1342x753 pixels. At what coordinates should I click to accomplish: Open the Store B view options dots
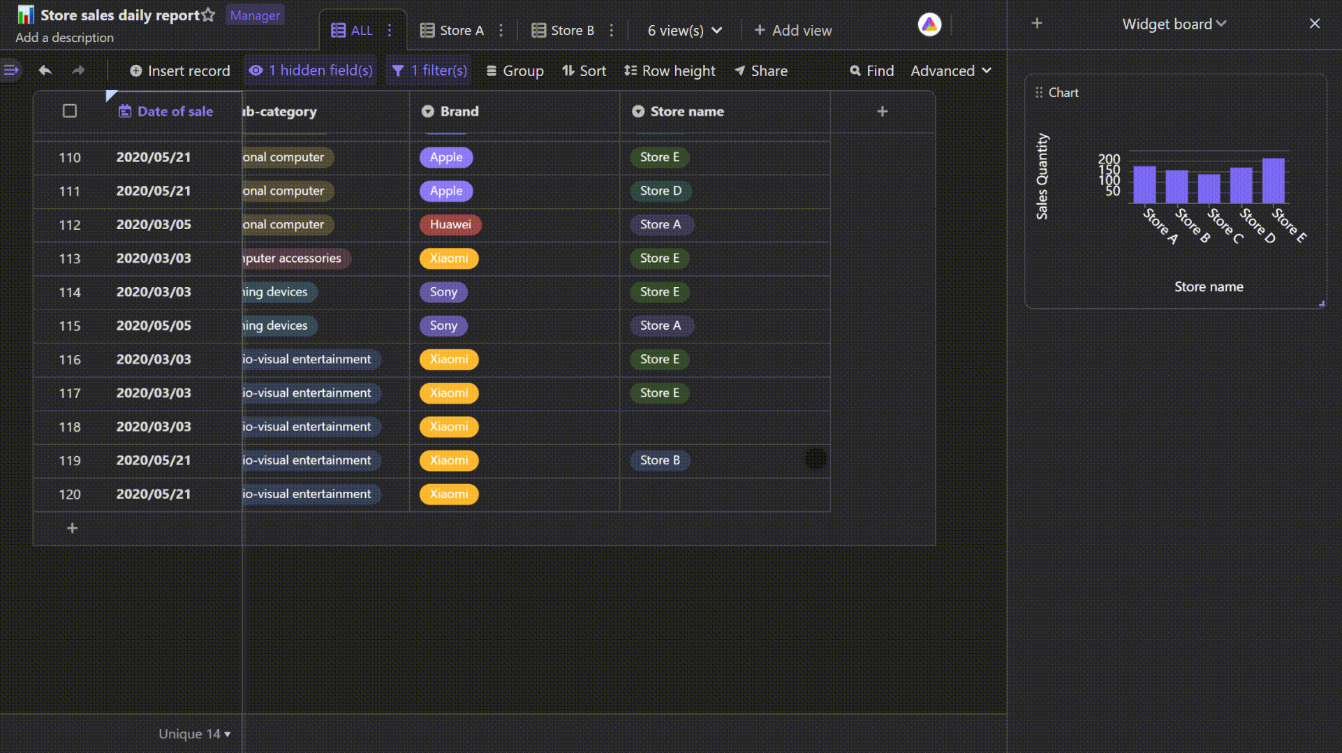click(612, 30)
